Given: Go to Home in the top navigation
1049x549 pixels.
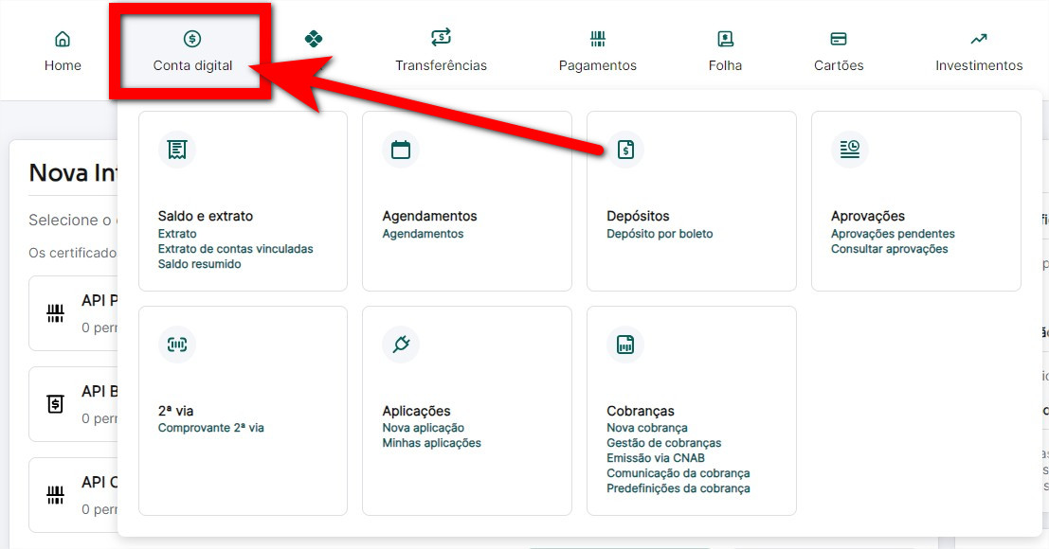Looking at the screenshot, I should coord(63,51).
